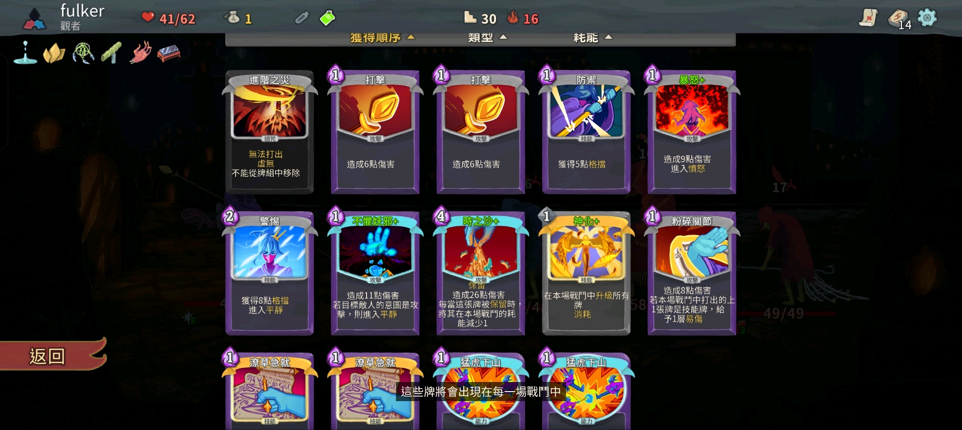The width and height of the screenshot is (962, 430).
Task: View the 暴怒+ card
Action: pyautogui.click(x=692, y=130)
